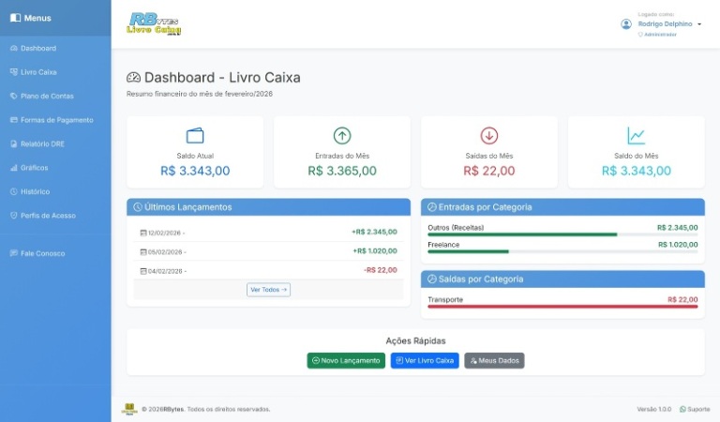The image size is (720, 422).
Task: Click the Relatório DRE document icon
Action: [x=14, y=143]
